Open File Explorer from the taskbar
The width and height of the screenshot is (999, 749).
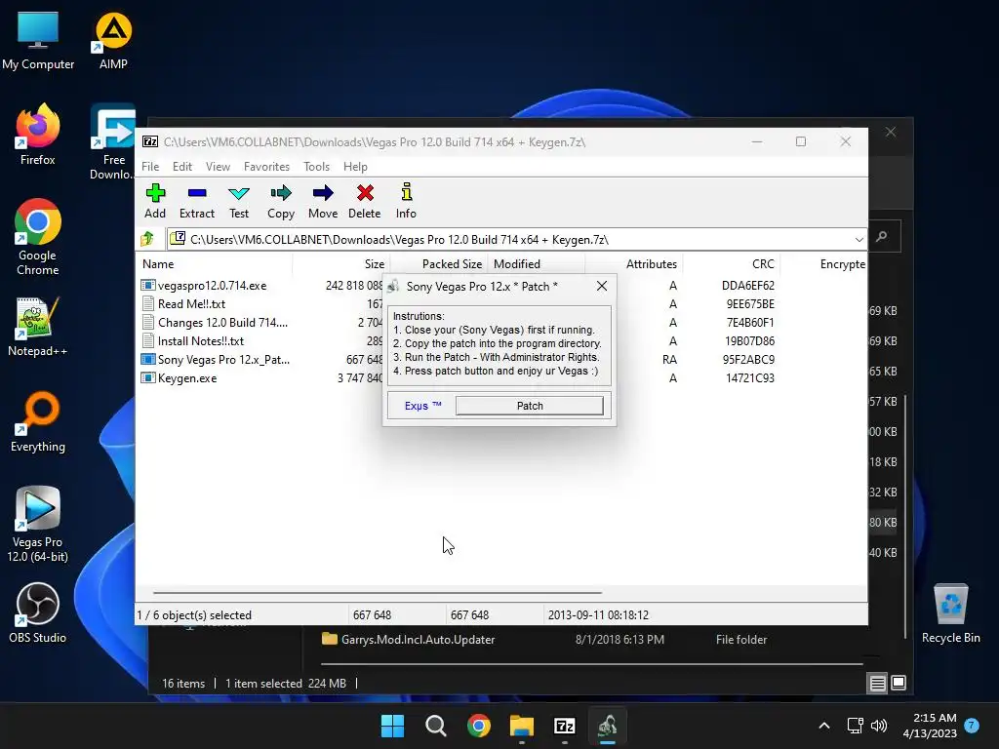click(522, 726)
